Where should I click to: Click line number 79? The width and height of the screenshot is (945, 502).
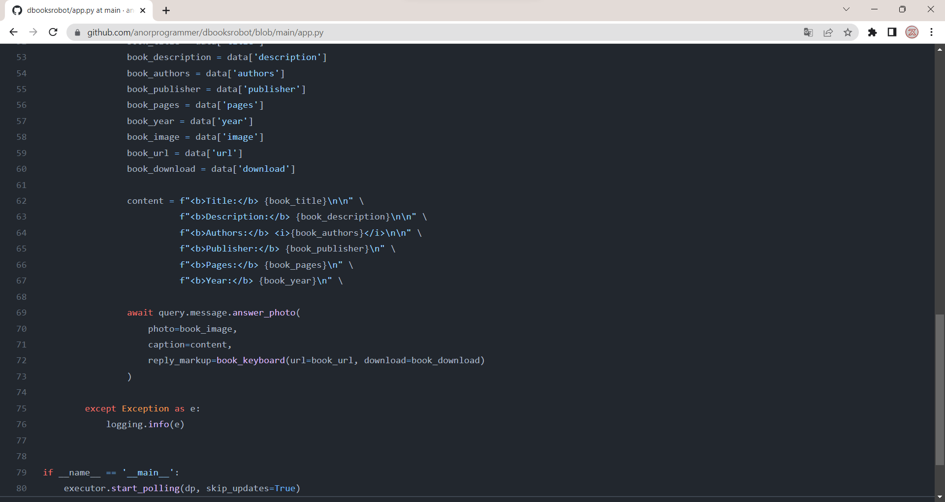click(21, 472)
